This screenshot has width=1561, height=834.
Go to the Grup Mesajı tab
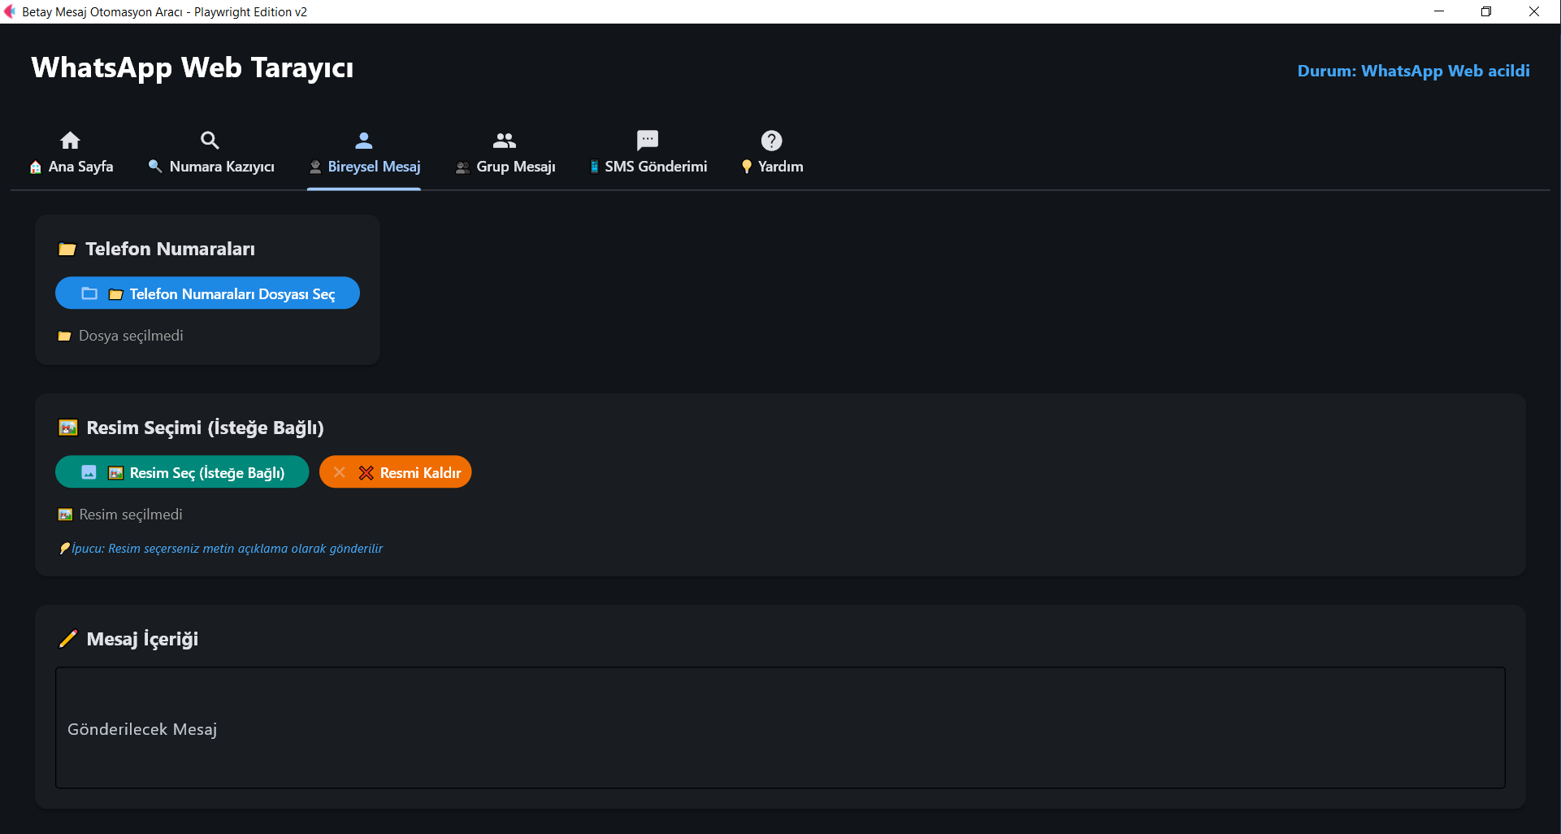tap(505, 154)
